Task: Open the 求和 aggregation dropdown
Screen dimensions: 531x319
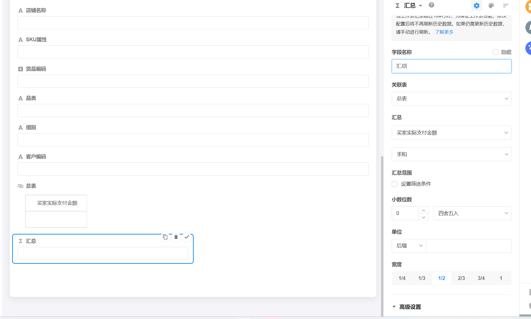Action: click(x=506, y=154)
